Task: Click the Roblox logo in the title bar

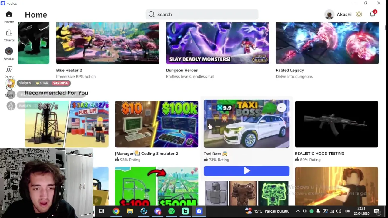Action: [x=3, y=3]
